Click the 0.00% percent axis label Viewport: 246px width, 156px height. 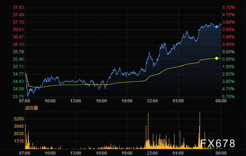coord(228,52)
